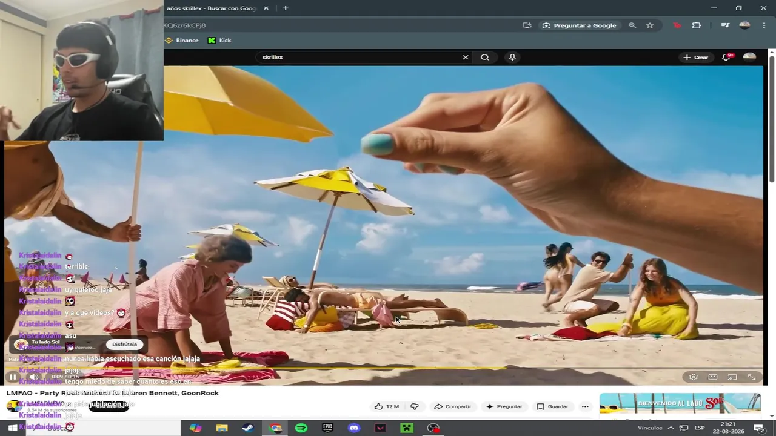The image size is (776, 436).
Task: Select the 'años skrillex' browser tab
Action: click(x=211, y=8)
